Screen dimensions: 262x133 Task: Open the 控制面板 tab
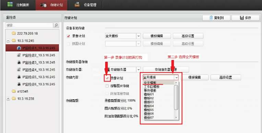[x=18, y=5]
